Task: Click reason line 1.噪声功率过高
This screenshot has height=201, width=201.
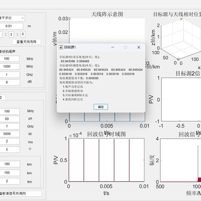Action: pyautogui.click(x=73, y=87)
